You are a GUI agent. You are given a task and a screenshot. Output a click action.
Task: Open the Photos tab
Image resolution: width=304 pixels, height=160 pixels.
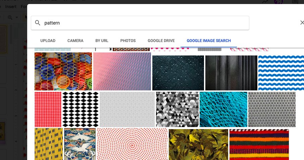[128, 41]
